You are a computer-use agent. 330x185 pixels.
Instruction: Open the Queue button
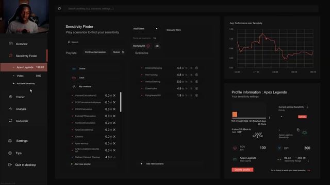pyautogui.click(x=119, y=52)
